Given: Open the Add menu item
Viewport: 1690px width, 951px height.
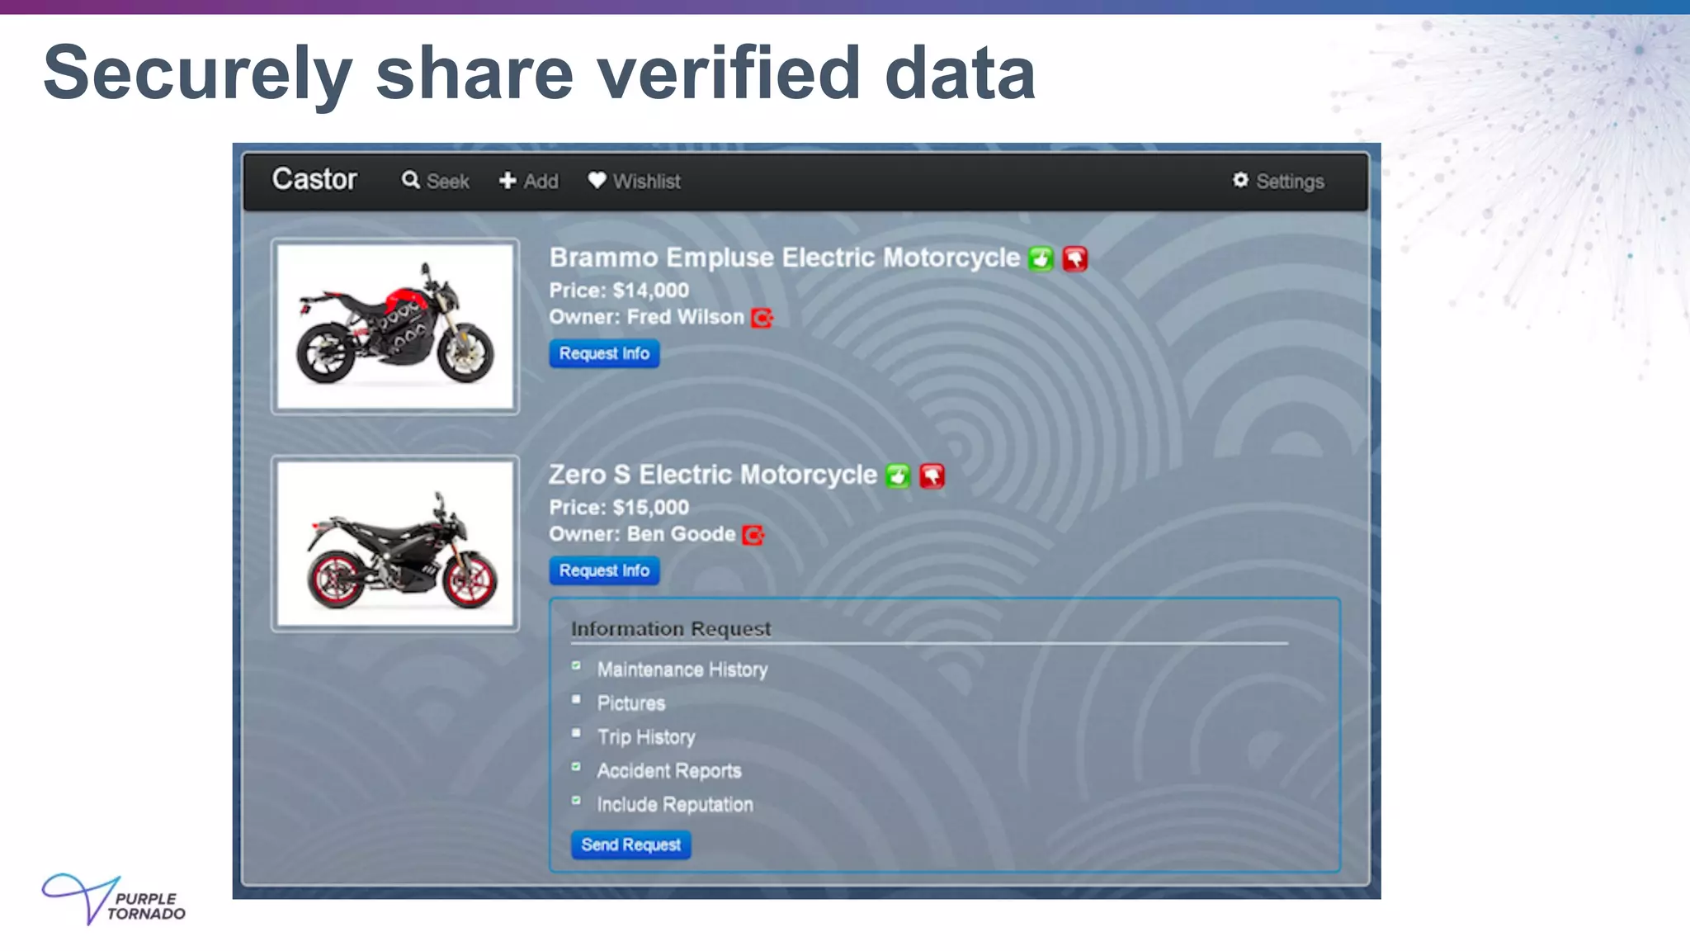Looking at the screenshot, I should pos(529,181).
